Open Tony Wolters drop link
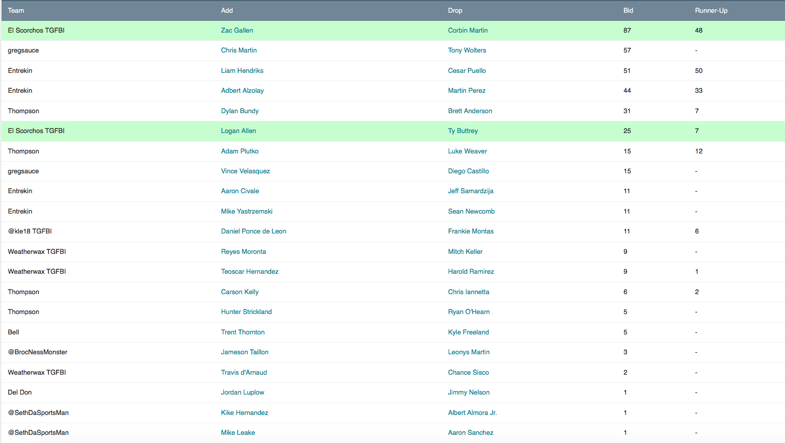785x443 pixels. (x=467, y=50)
